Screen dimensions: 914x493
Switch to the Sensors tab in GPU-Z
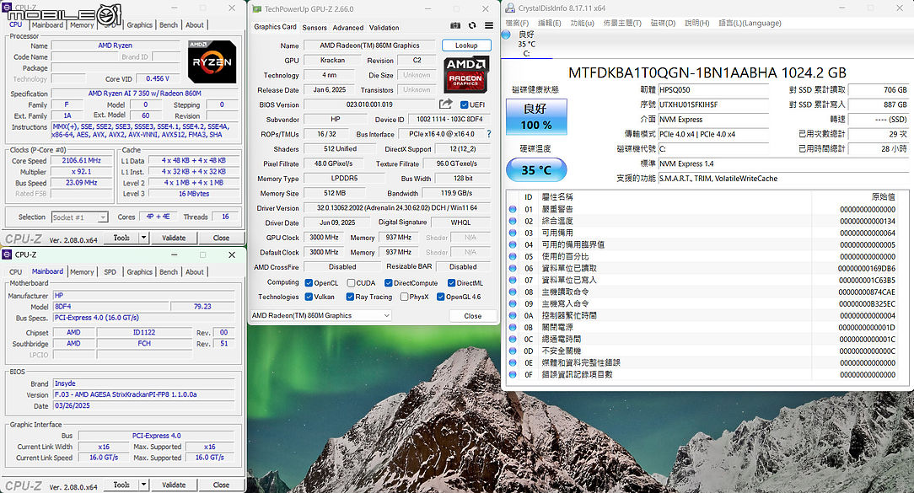tap(315, 27)
